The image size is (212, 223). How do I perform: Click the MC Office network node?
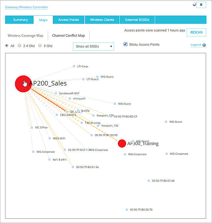point(32,127)
